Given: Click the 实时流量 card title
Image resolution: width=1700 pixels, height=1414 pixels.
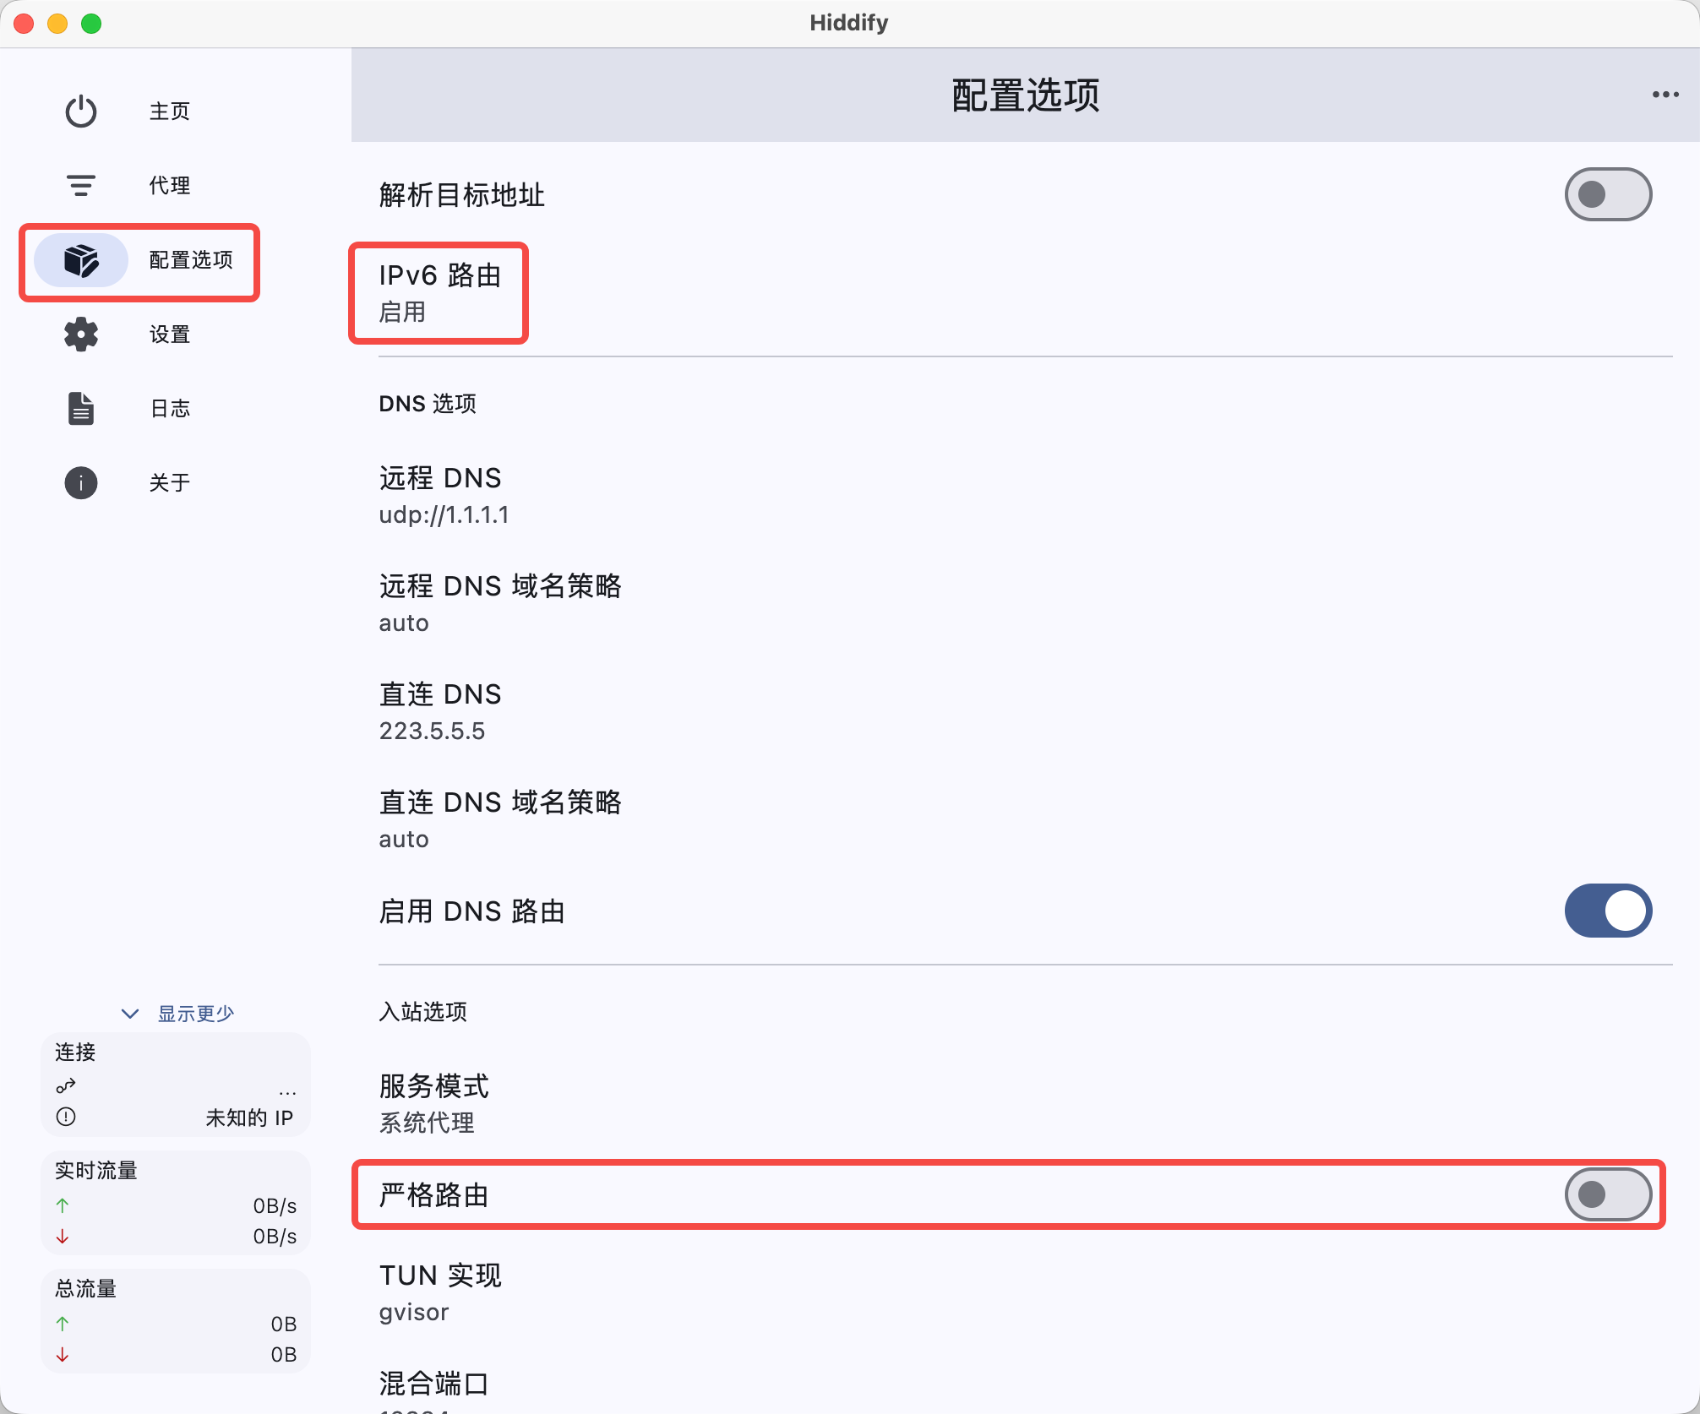Looking at the screenshot, I should click(95, 1170).
